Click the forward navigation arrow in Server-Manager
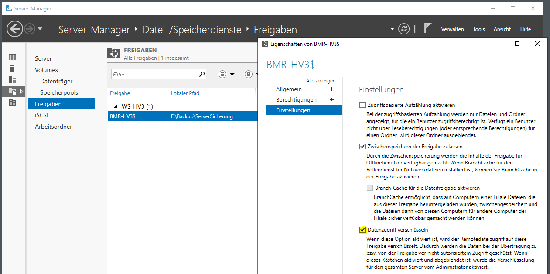Image resolution: width=550 pixels, height=274 pixels. pos(29,29)
